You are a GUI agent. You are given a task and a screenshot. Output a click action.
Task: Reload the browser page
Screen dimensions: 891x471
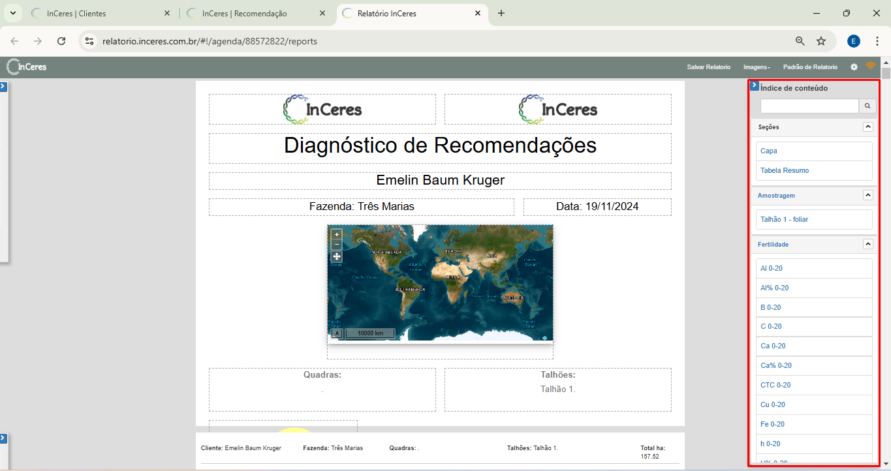click(x=61, y=41)
